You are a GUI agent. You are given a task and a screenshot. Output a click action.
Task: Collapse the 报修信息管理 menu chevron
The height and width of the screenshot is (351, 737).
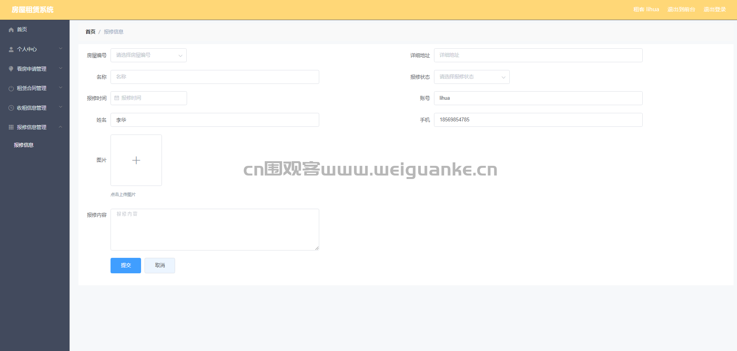(x=61, y=127)
